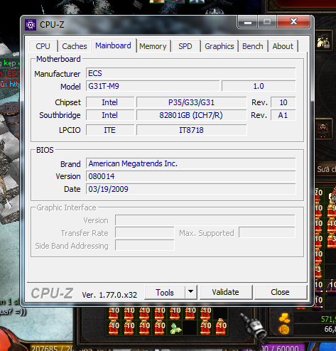The image size is (336, 351).
Task: Switch to the CPU tab
Action: (43, 46)
